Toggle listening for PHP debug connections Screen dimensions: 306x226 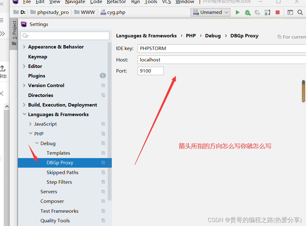pyautogui.click(x=267, y=12)
